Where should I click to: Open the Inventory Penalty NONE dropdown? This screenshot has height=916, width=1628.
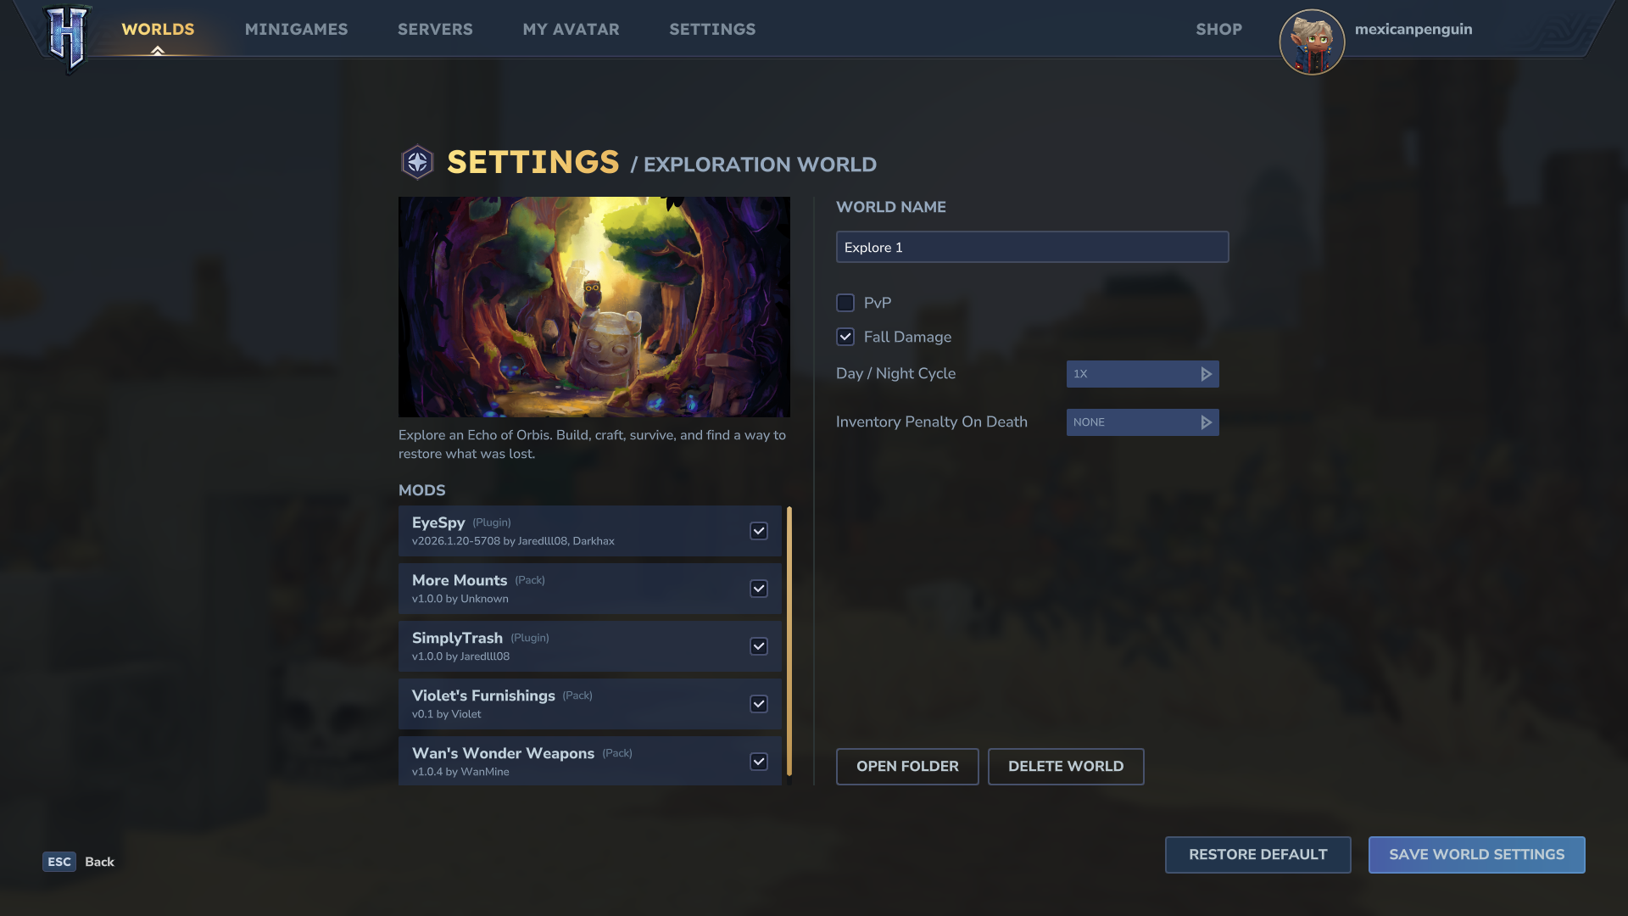(x=1132, y=422)
